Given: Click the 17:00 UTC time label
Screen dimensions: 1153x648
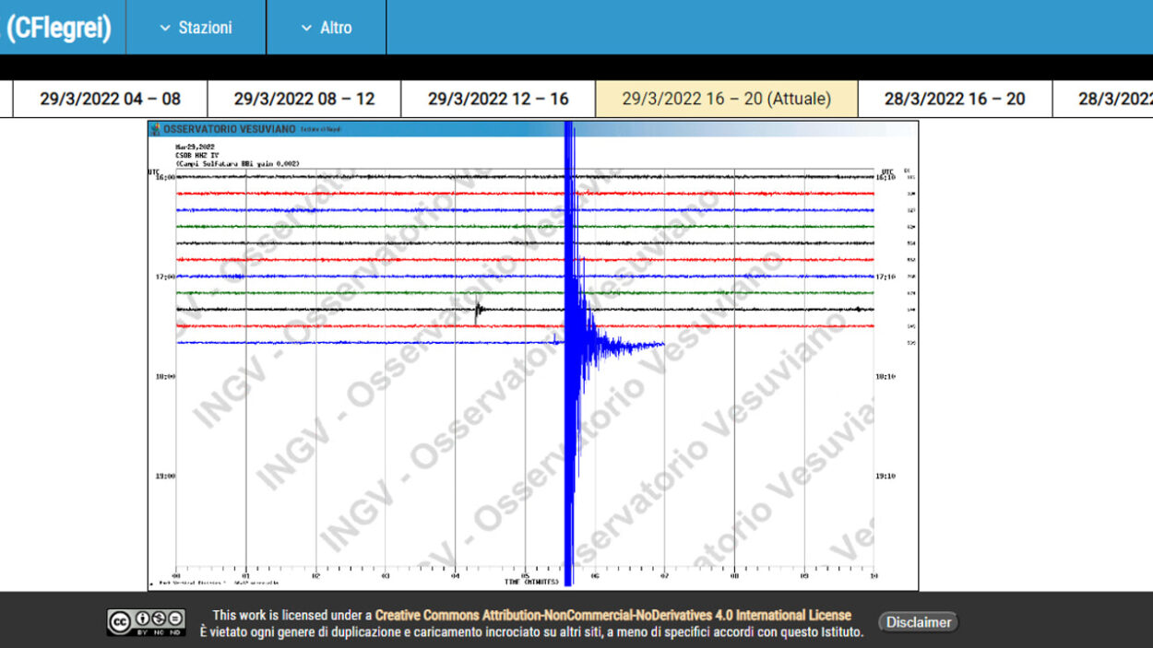Looking at the screenshot, I should [x=165, y=277].
